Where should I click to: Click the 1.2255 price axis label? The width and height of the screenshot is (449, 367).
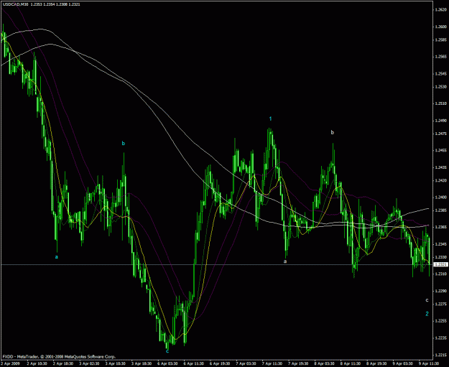[440, 321]
